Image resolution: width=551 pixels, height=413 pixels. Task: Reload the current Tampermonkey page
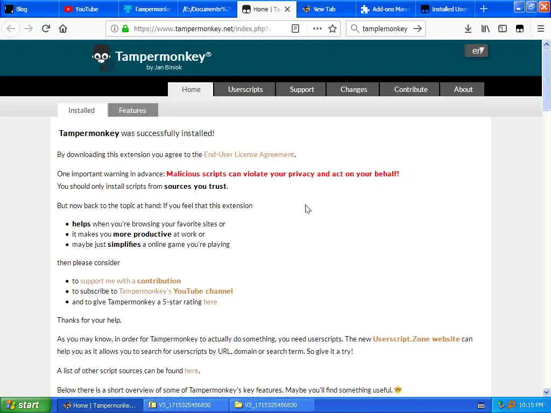point(46,29)
